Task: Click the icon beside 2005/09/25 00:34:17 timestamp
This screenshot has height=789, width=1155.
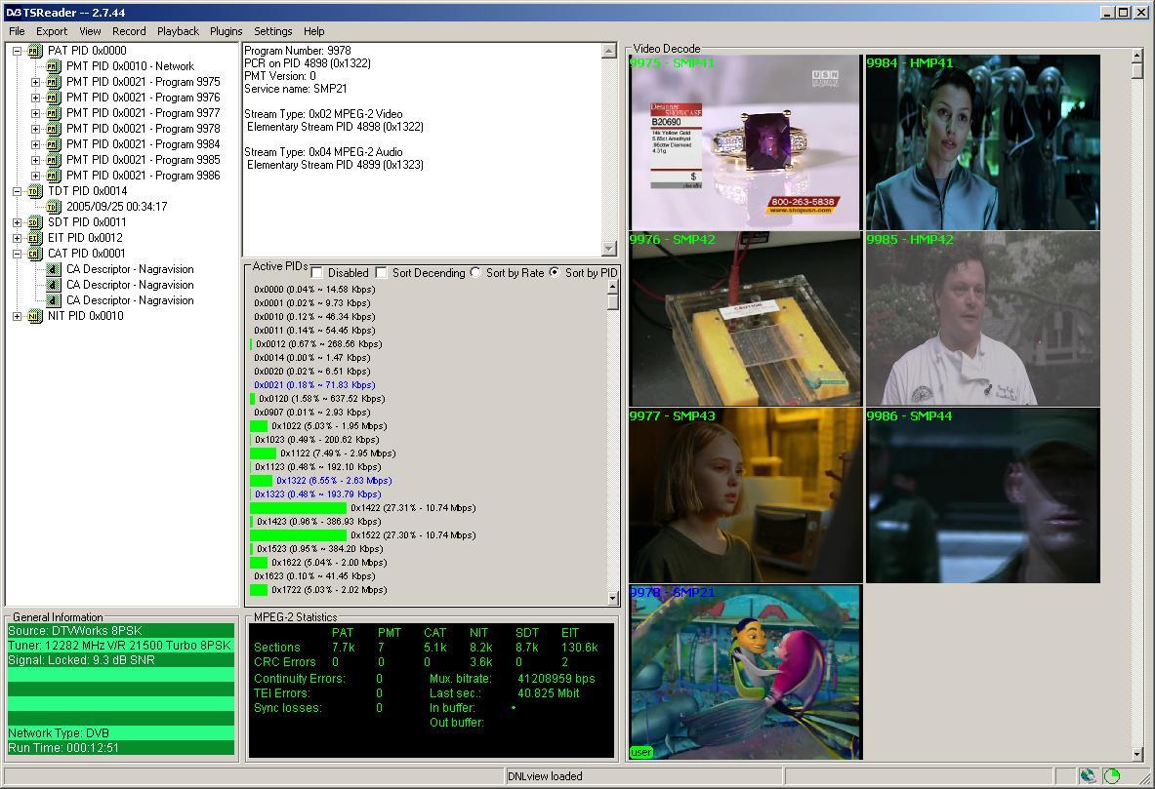Action: click(53, 207)
